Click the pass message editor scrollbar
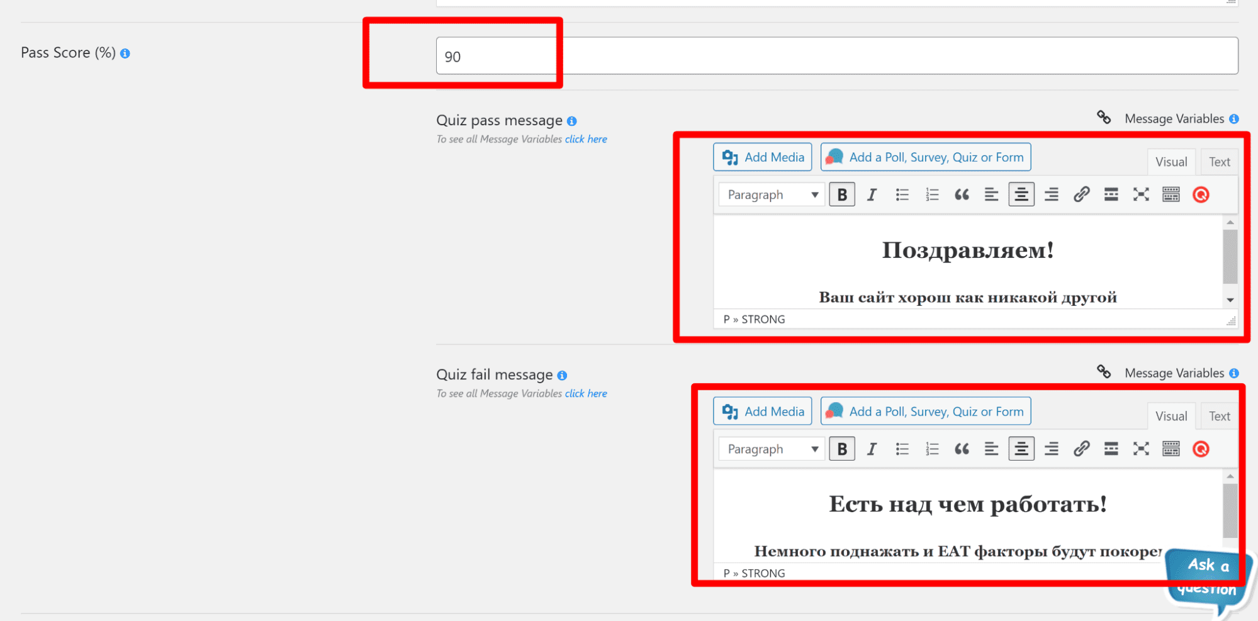 coord(1230,257)
